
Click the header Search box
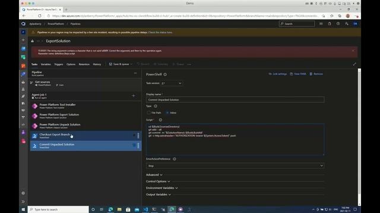297,24
